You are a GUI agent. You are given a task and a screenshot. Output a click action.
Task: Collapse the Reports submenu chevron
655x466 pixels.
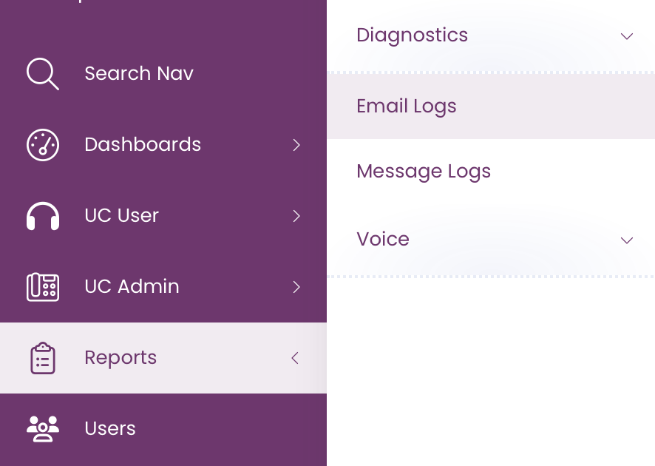point(295,358)
